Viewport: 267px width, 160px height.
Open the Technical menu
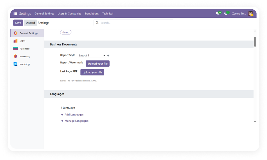click(x=108, y=13)
